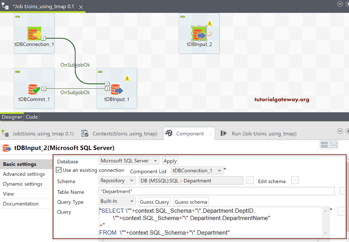
Task: Collapse the tDBConnection_1 subjob minus toggle
Action: coord(18,16)
